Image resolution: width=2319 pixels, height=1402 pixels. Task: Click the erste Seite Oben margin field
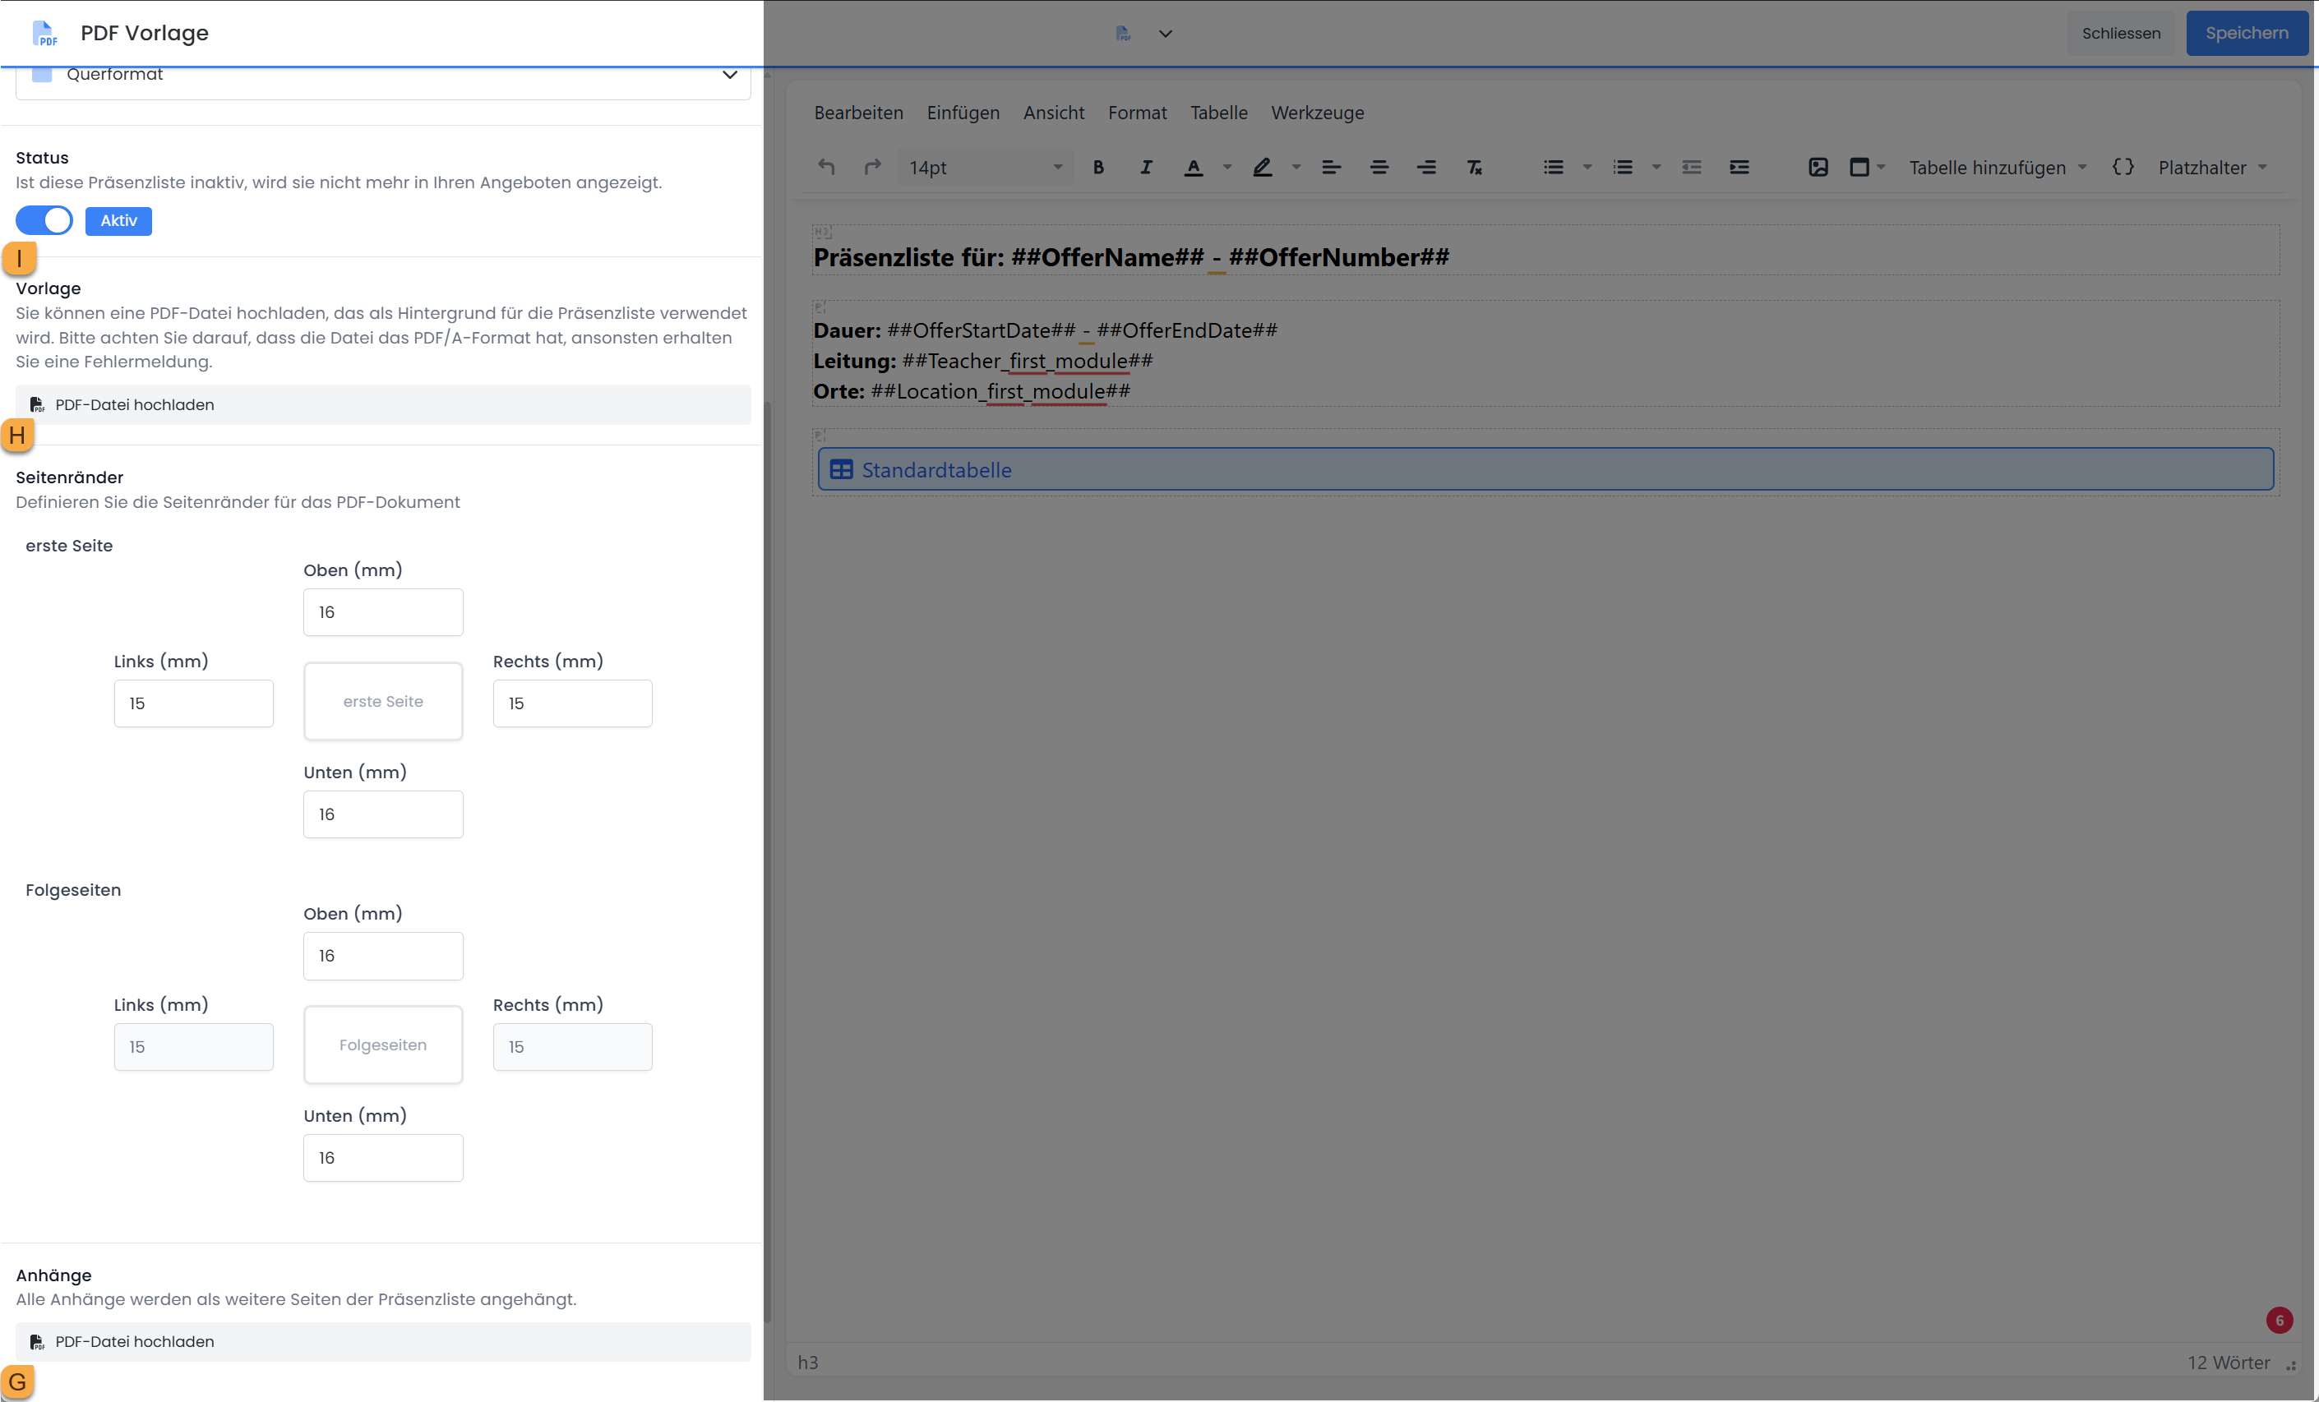[x=382, y=612]
